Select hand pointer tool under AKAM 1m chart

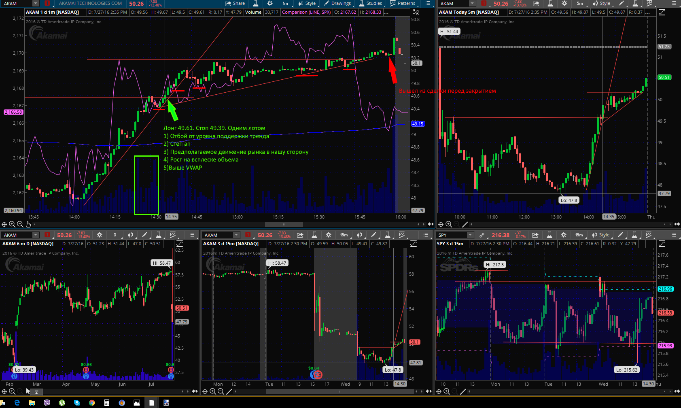tap(28, 224)
